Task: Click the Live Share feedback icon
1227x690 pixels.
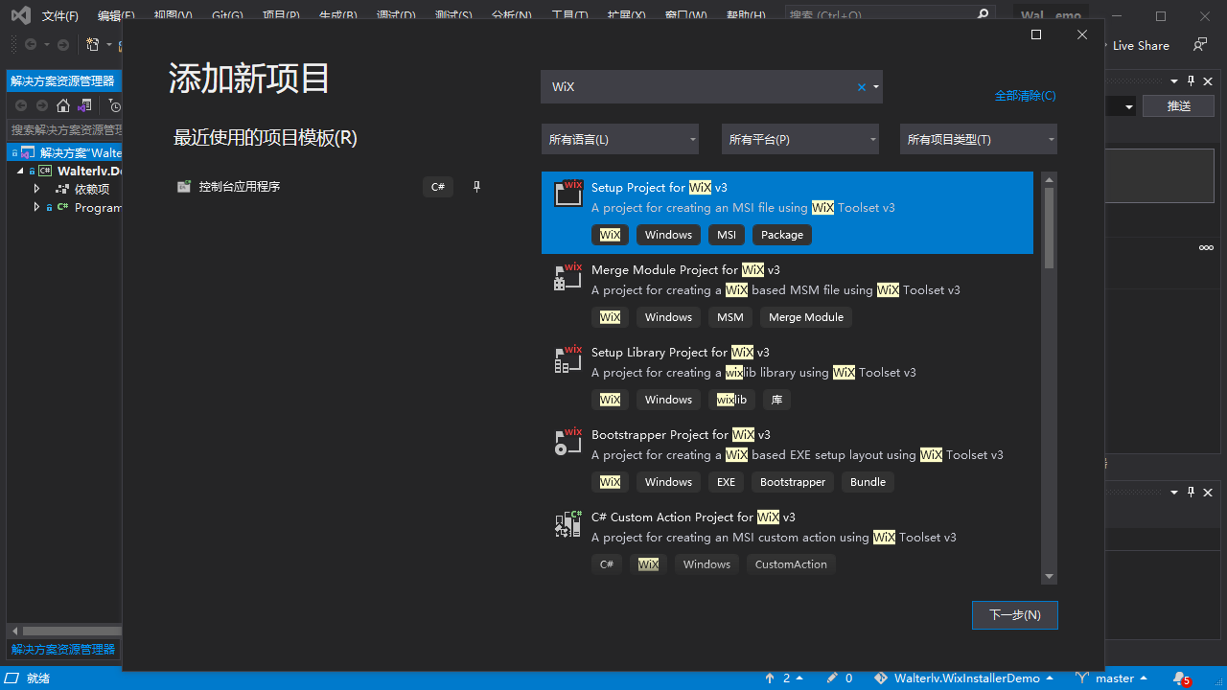Action: [x=1199, y=45]
